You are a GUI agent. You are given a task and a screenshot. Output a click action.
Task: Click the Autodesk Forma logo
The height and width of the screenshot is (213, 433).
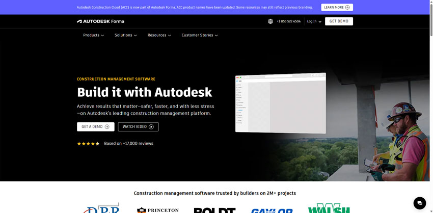pos(100,21)
